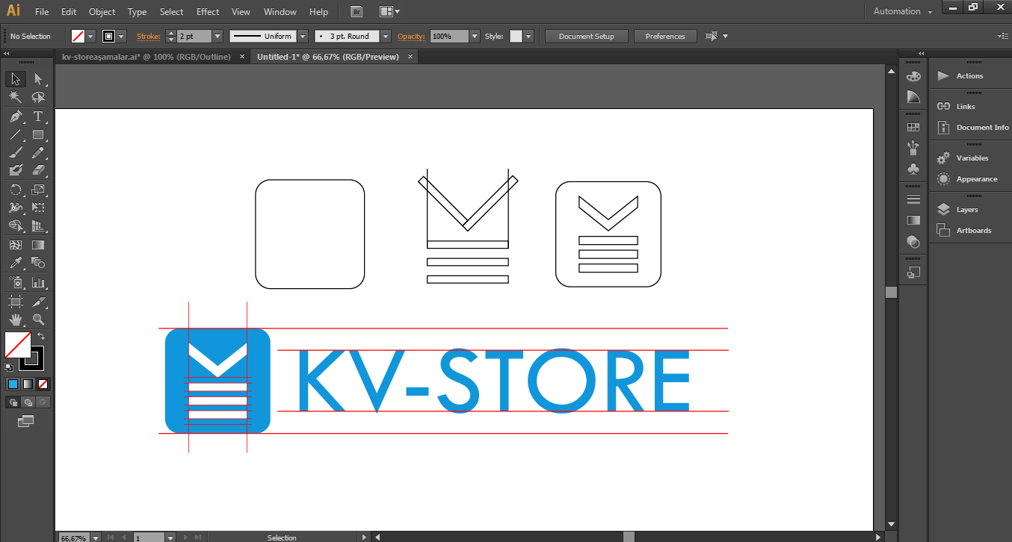Screen dimensions: 1012x542
Task: Select the Width tool
Action: 15,208
